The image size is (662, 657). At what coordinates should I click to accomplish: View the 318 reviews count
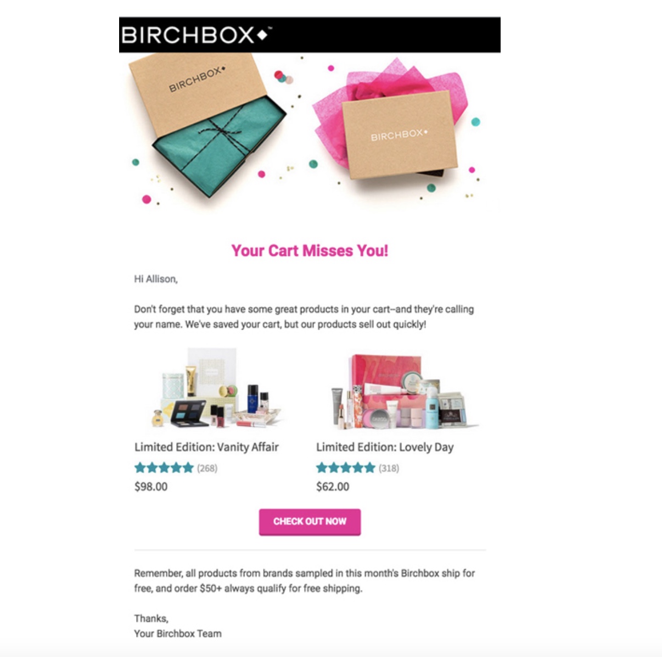(x=389, y=469)
